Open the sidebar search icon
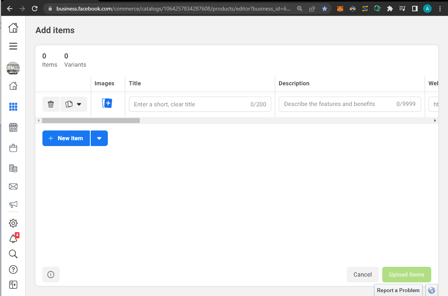The height and width of the screenshot is (296, 448). [x=13, y=254]
